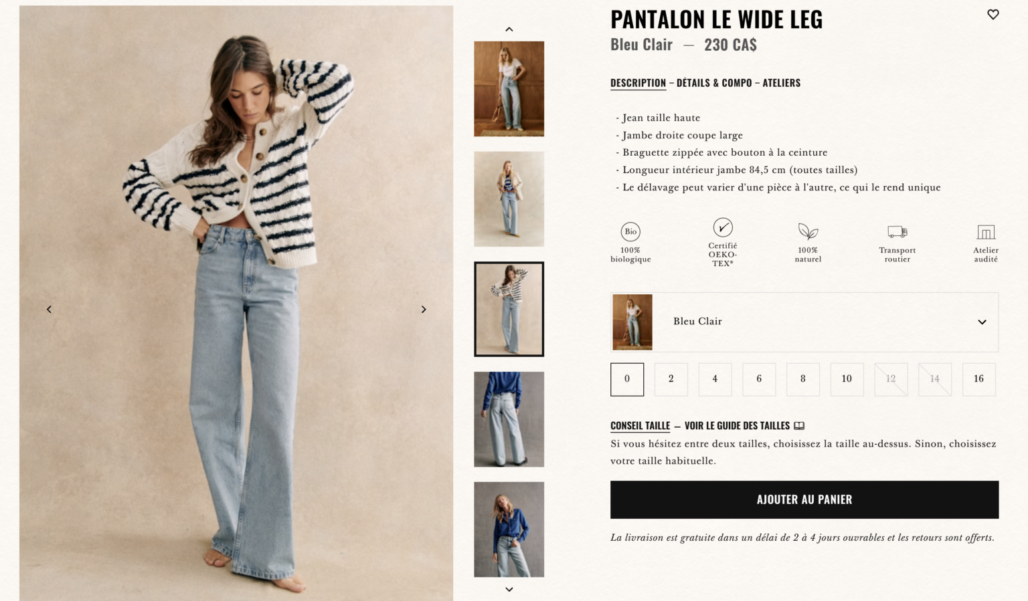Switch to Détails & Compo tab
This screenshot has height=601, width=1028.
pos(714,83)
